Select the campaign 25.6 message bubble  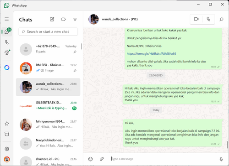click(172, 94)
